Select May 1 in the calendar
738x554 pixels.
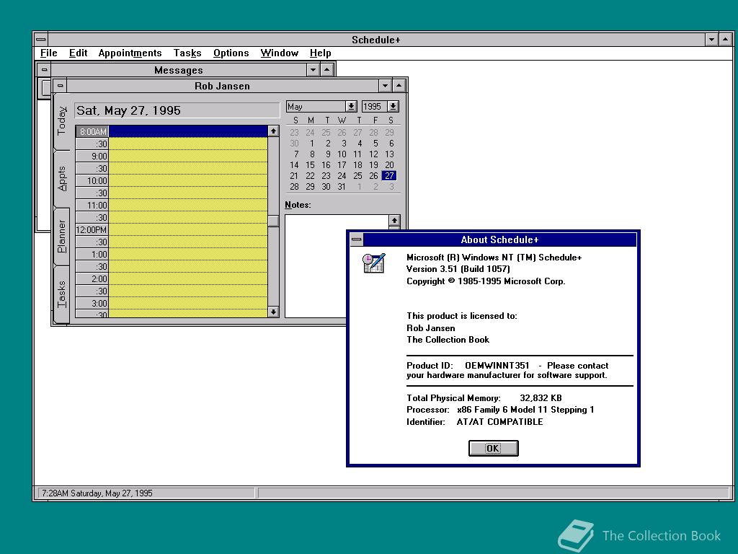pos(311,144)
